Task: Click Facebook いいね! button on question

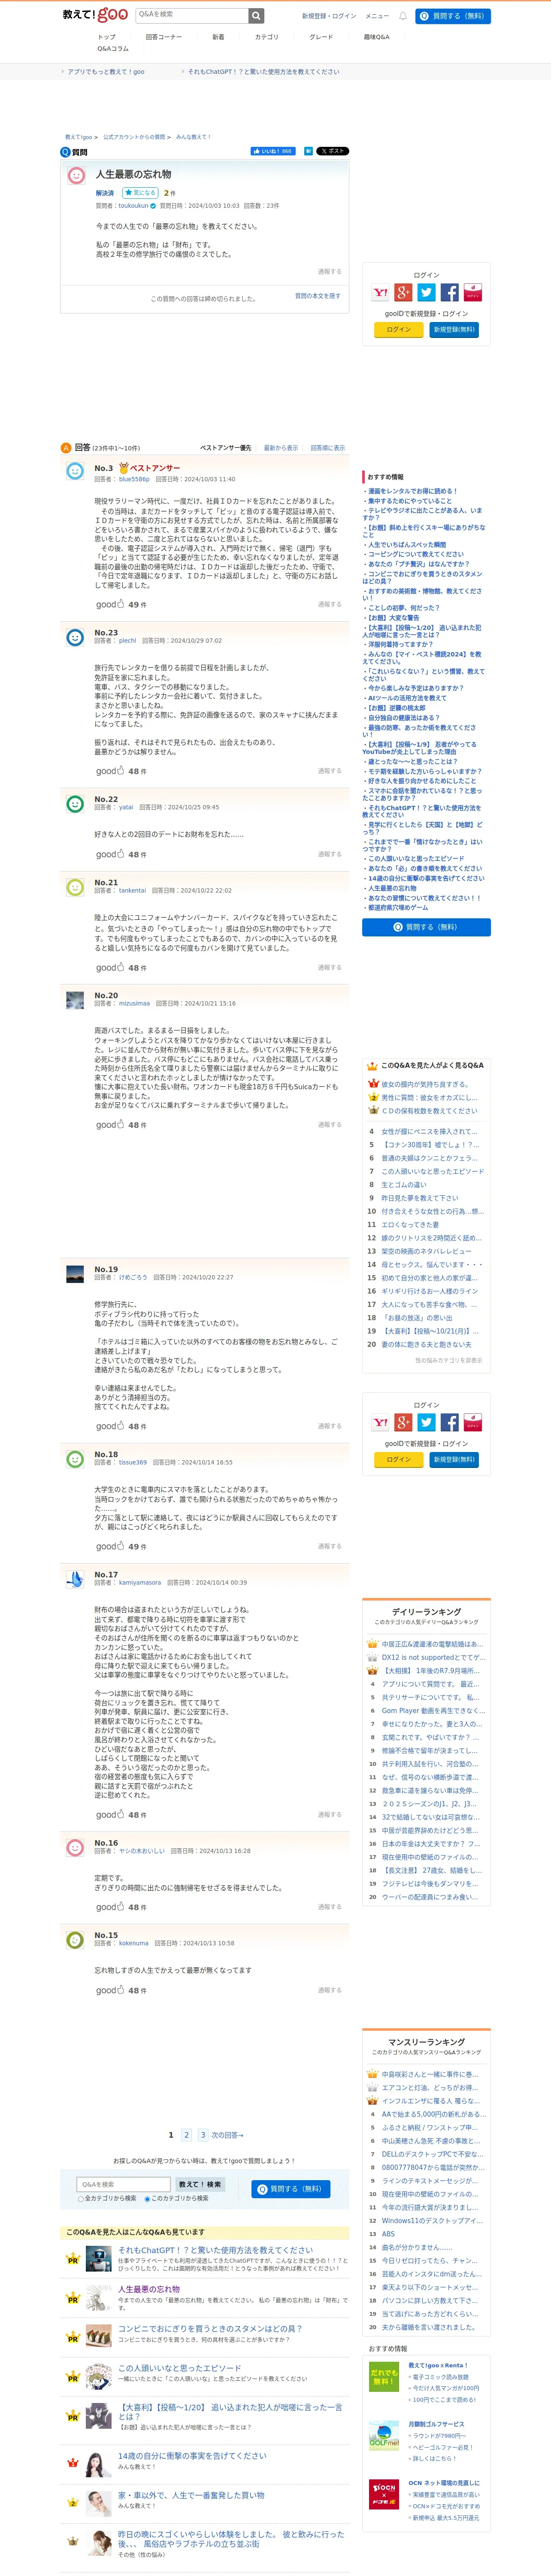Action: [272, 151]
